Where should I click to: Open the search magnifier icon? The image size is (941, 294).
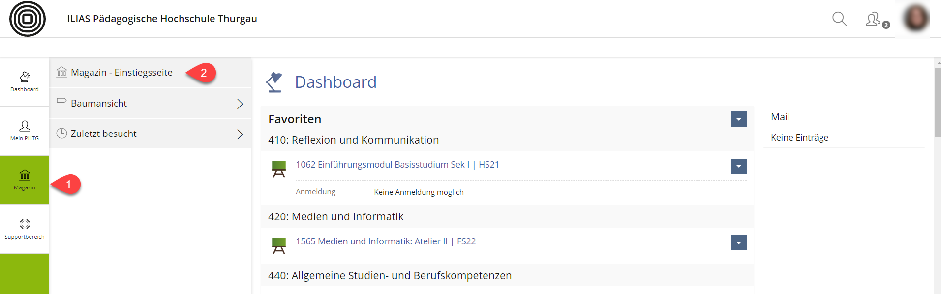point(839,19)
